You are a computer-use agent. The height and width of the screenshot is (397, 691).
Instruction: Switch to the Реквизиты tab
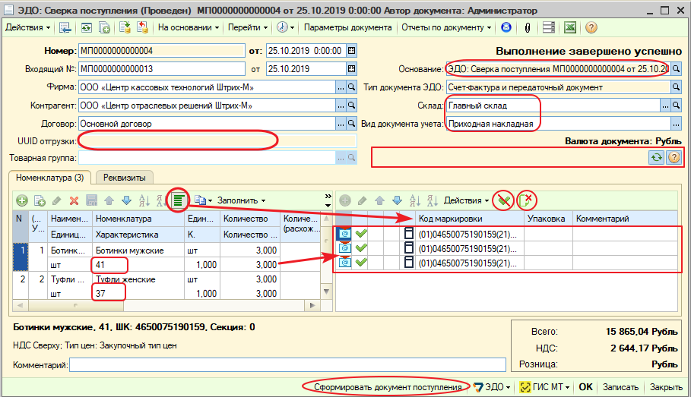pos(125,177)
